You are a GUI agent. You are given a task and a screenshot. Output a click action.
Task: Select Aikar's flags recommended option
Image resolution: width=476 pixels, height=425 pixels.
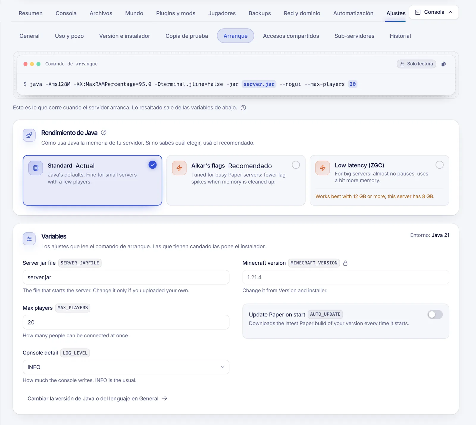point(236,180)
